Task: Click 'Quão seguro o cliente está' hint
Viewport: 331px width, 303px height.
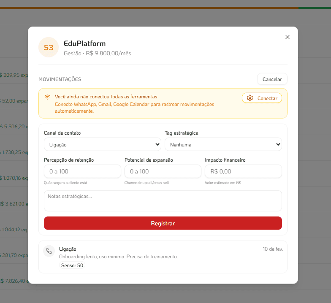Action: [65, 183]
